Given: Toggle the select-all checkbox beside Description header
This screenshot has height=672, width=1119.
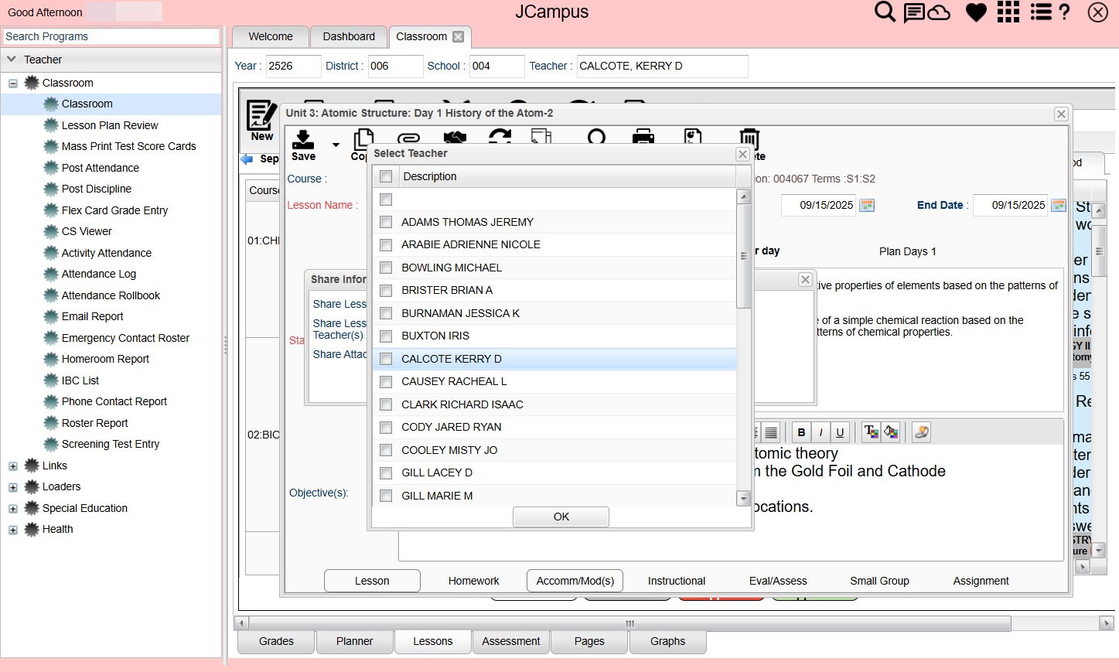Looking at the screenshot, I should click(386, 177).
